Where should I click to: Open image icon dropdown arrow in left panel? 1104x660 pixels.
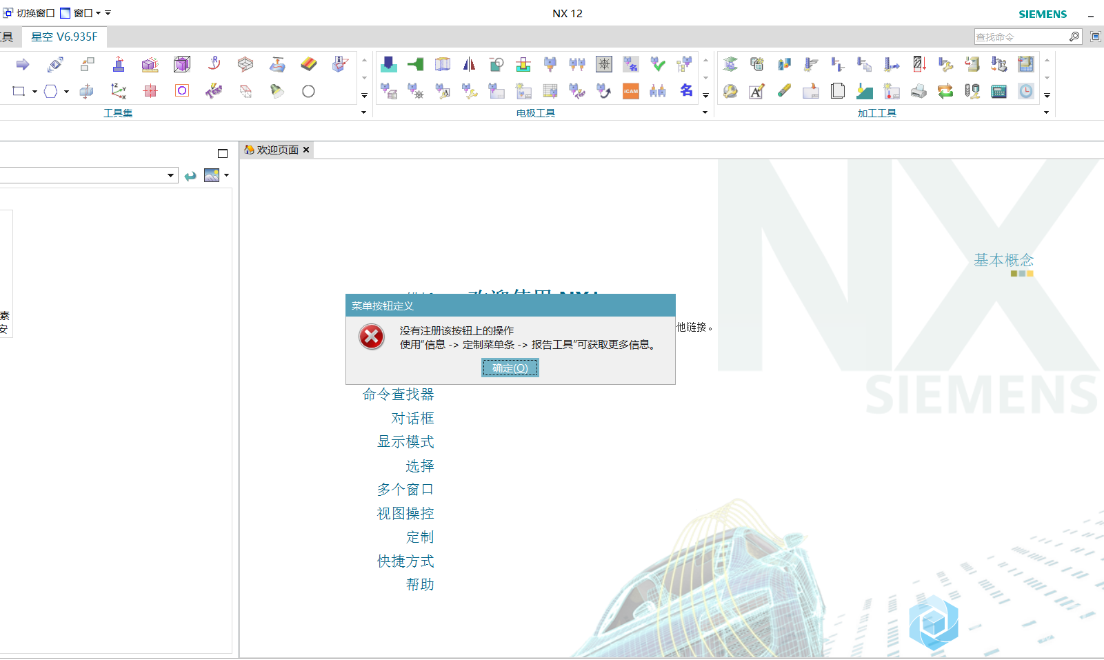click(x=226, y=175)
